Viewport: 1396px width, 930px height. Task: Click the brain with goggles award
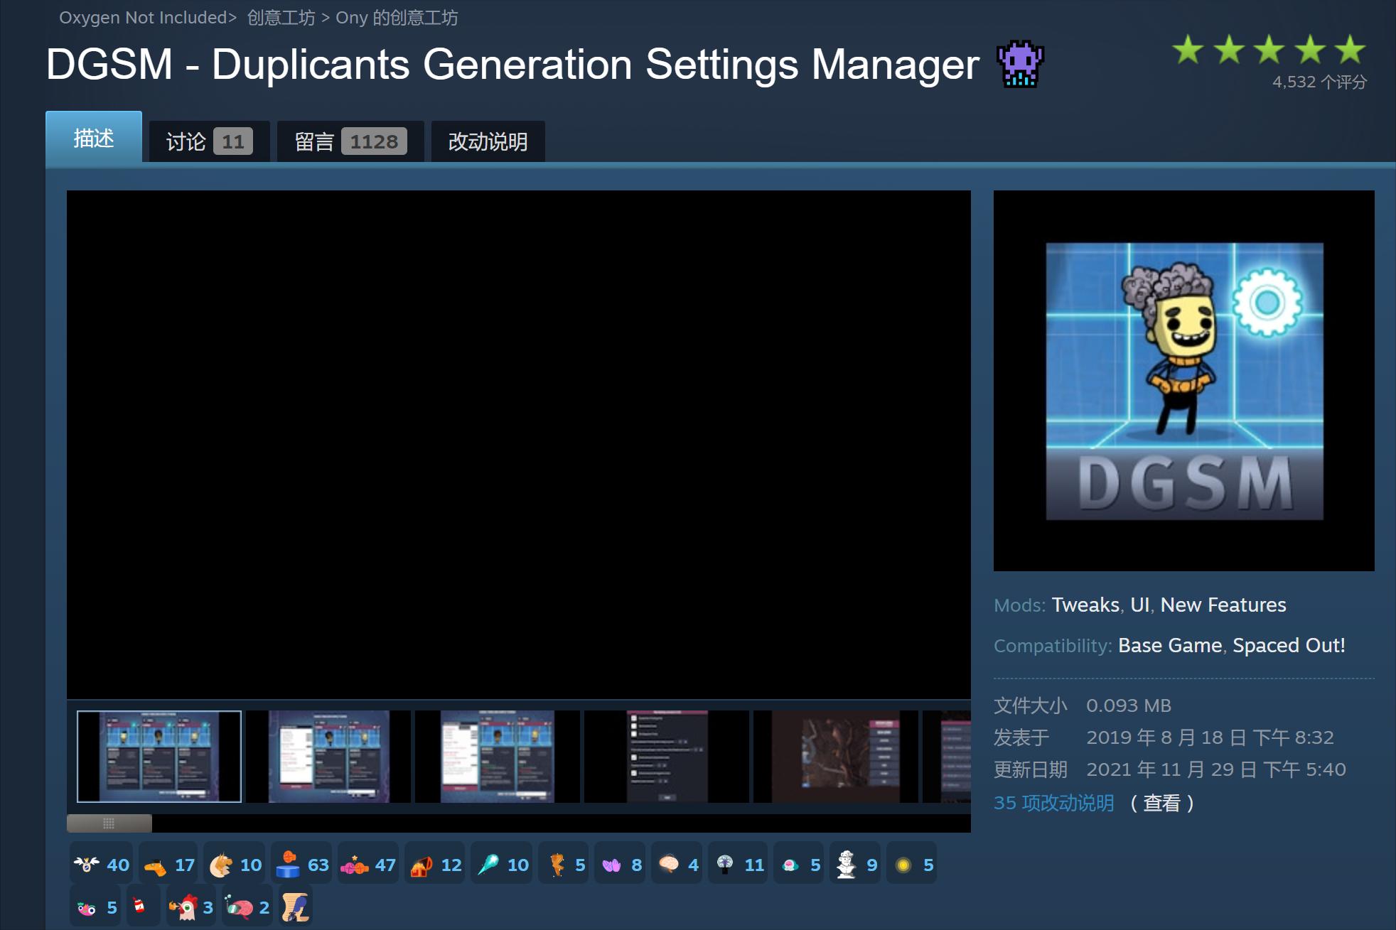(240, 907)
